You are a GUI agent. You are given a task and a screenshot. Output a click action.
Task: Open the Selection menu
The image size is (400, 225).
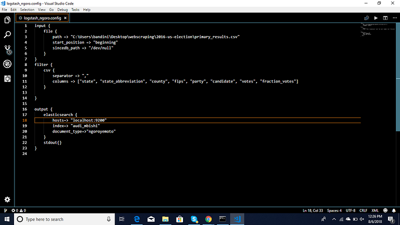coord(27,9)
